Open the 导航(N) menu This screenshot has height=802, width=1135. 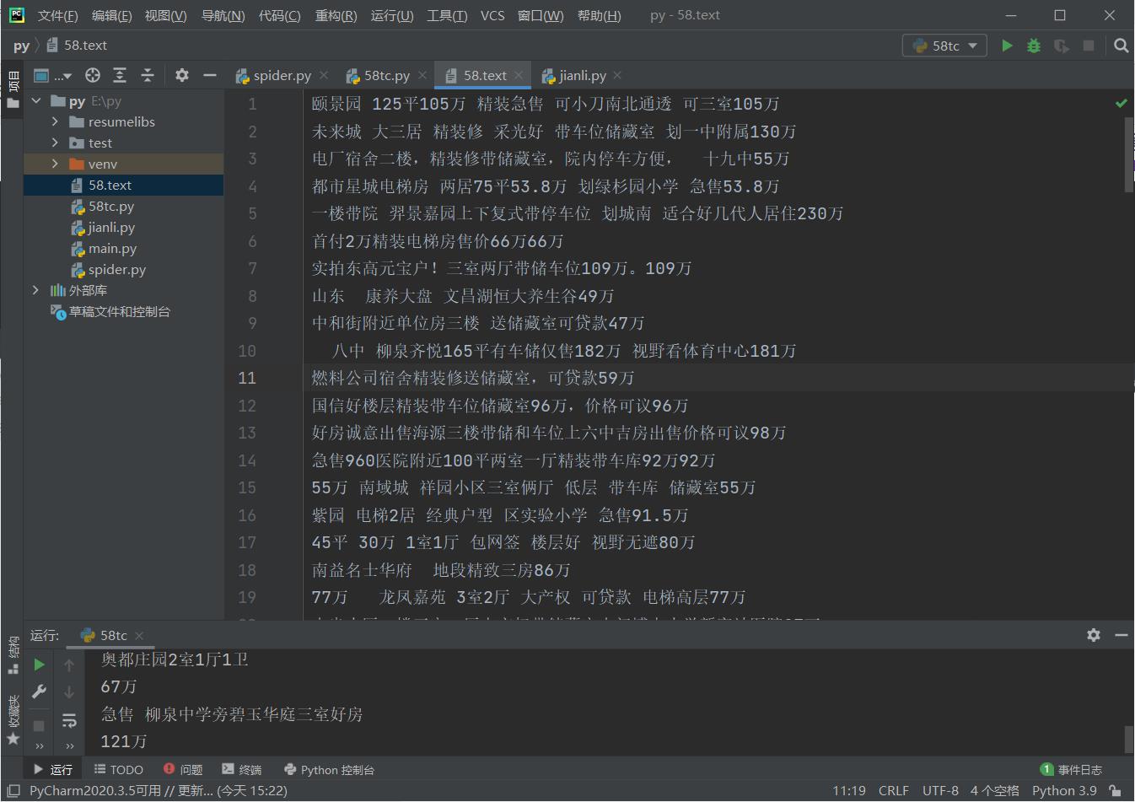pos(223,15)
